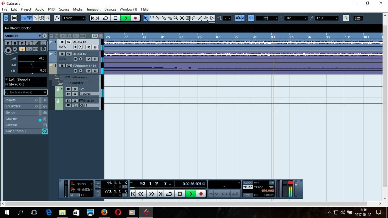Viewport: 388px width, 218px height.
Task: Open the File menu
Action: tap(5, 9)
